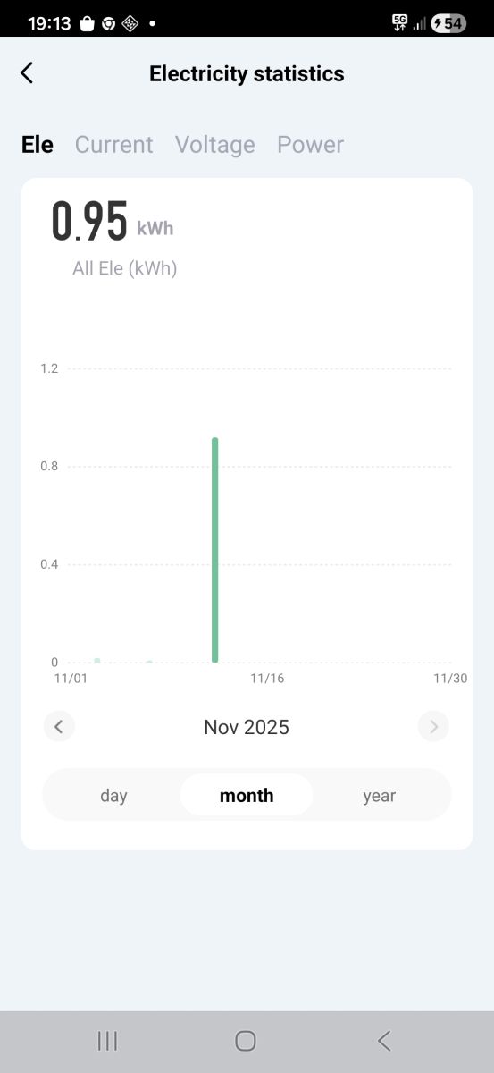Tap the tall green bar in the chart
The image size is (494, 1073).
tap(215, 551)
